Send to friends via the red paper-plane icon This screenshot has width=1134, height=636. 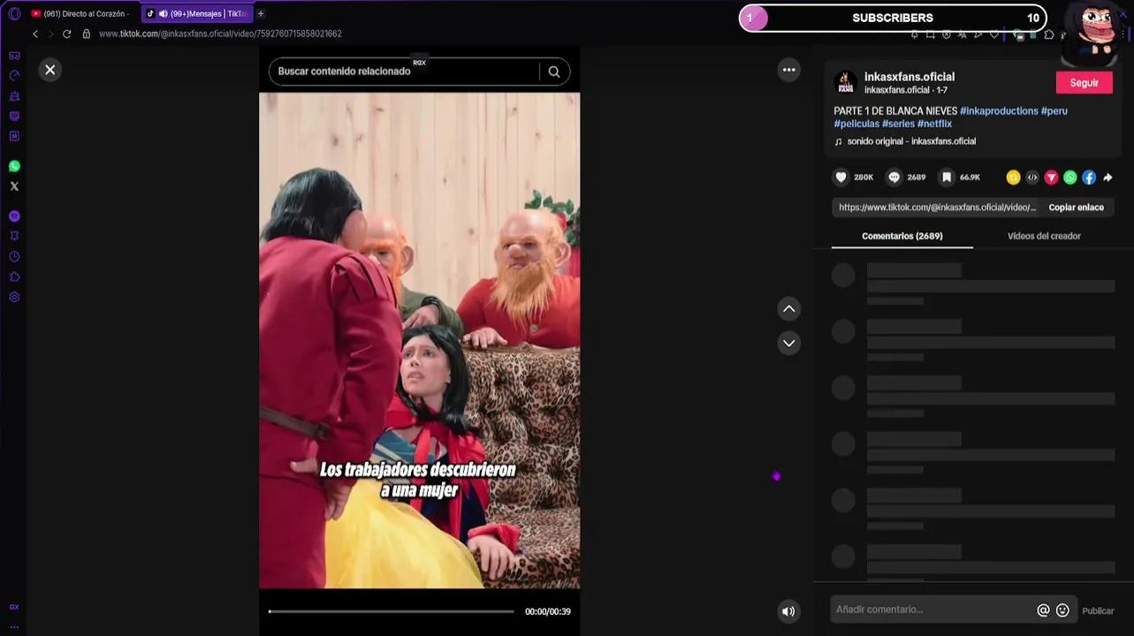coord(1051,178)
